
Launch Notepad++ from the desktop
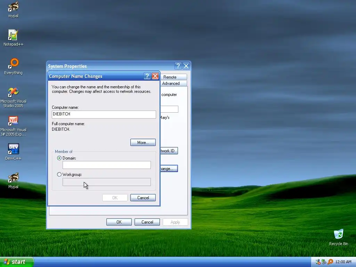pyautogui.click(x=13, y=38)
